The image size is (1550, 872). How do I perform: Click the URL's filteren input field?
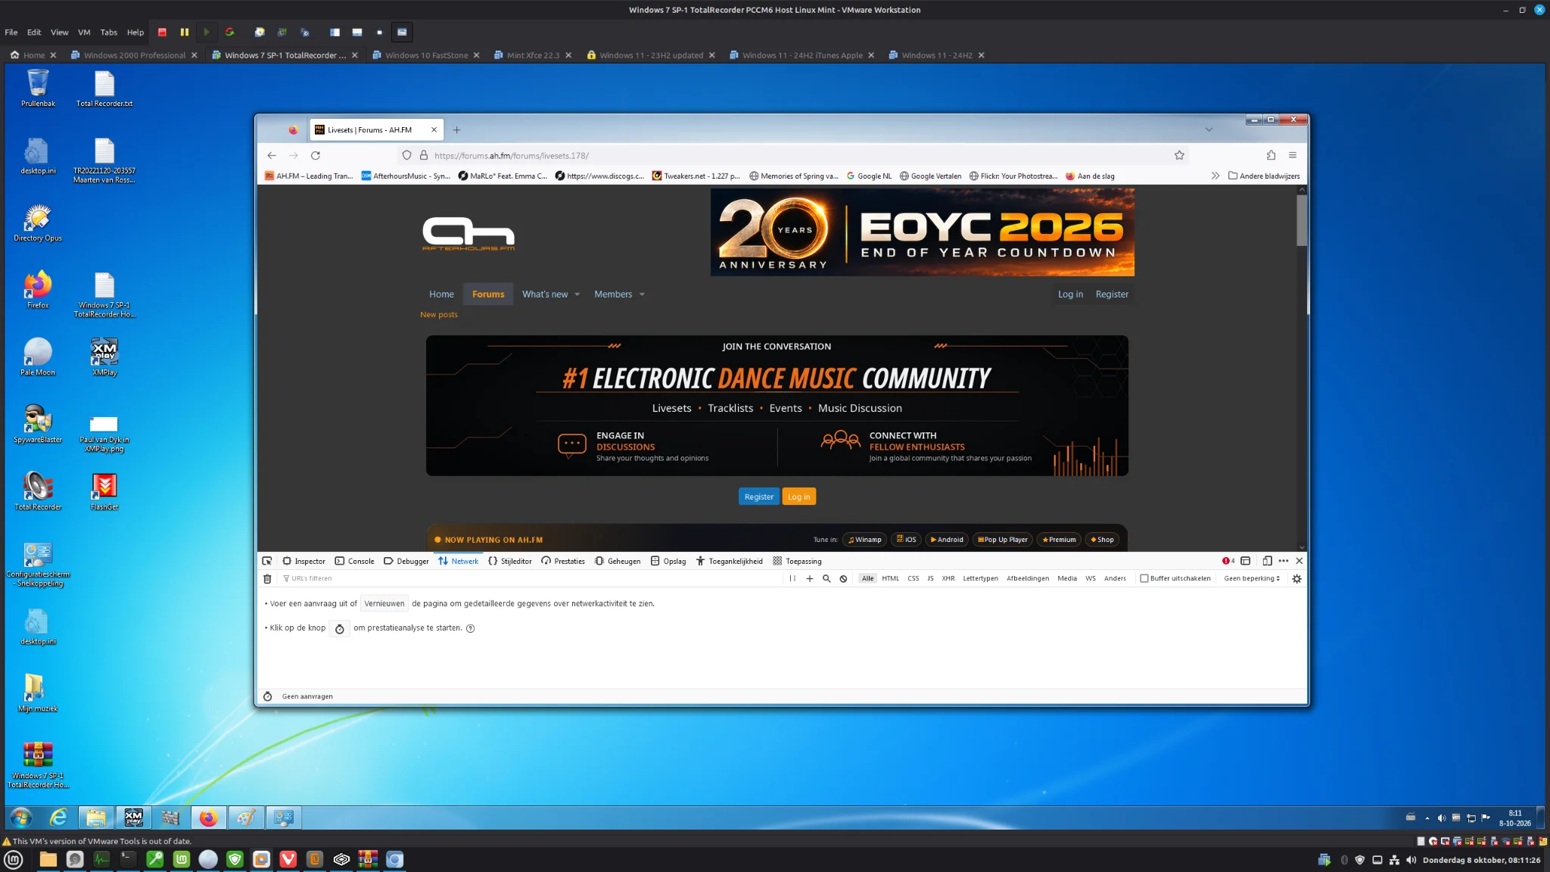(530, 578)
